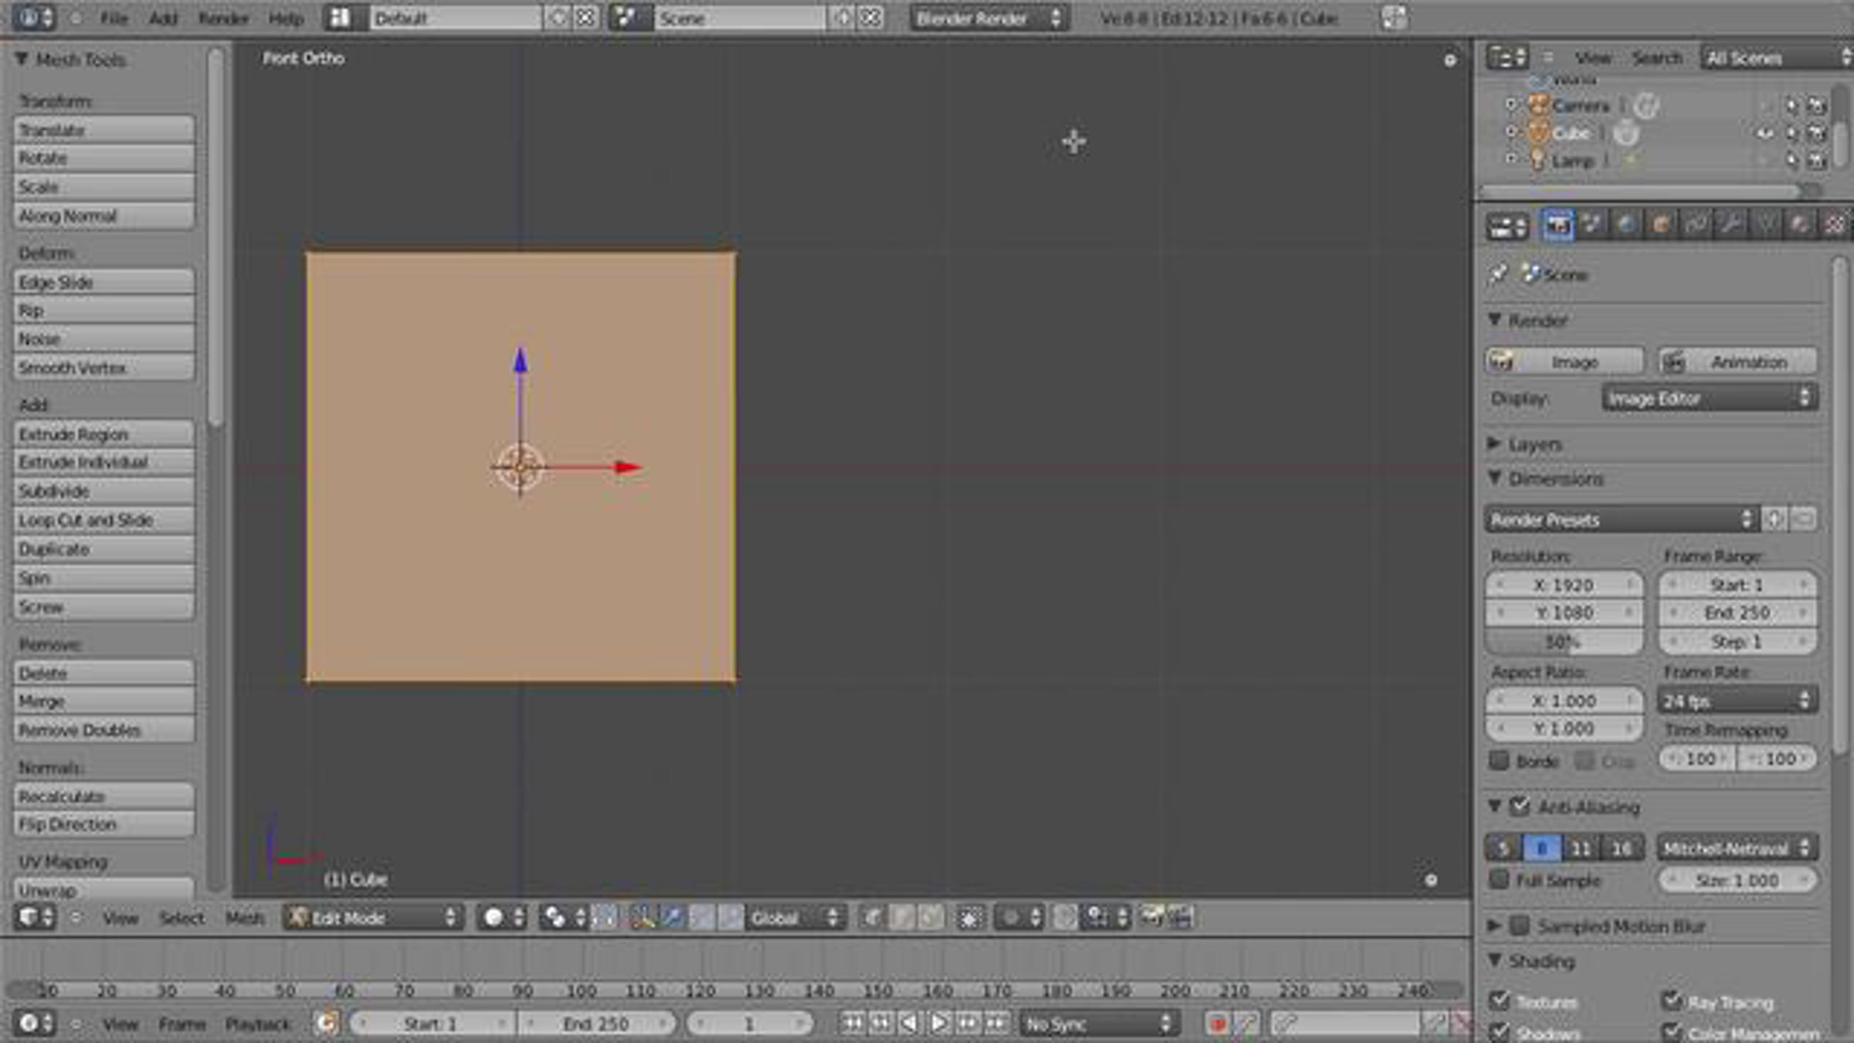Click the Render Animation button

[x=1737, y=362]
